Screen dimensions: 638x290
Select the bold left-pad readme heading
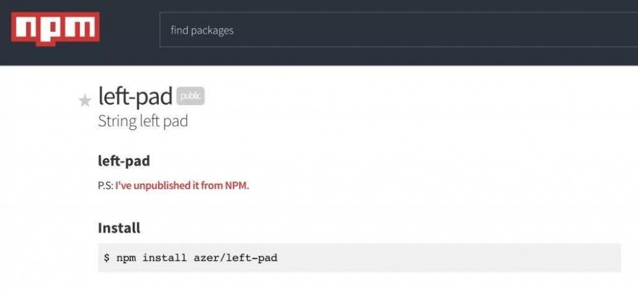click(x=124, y=161)
